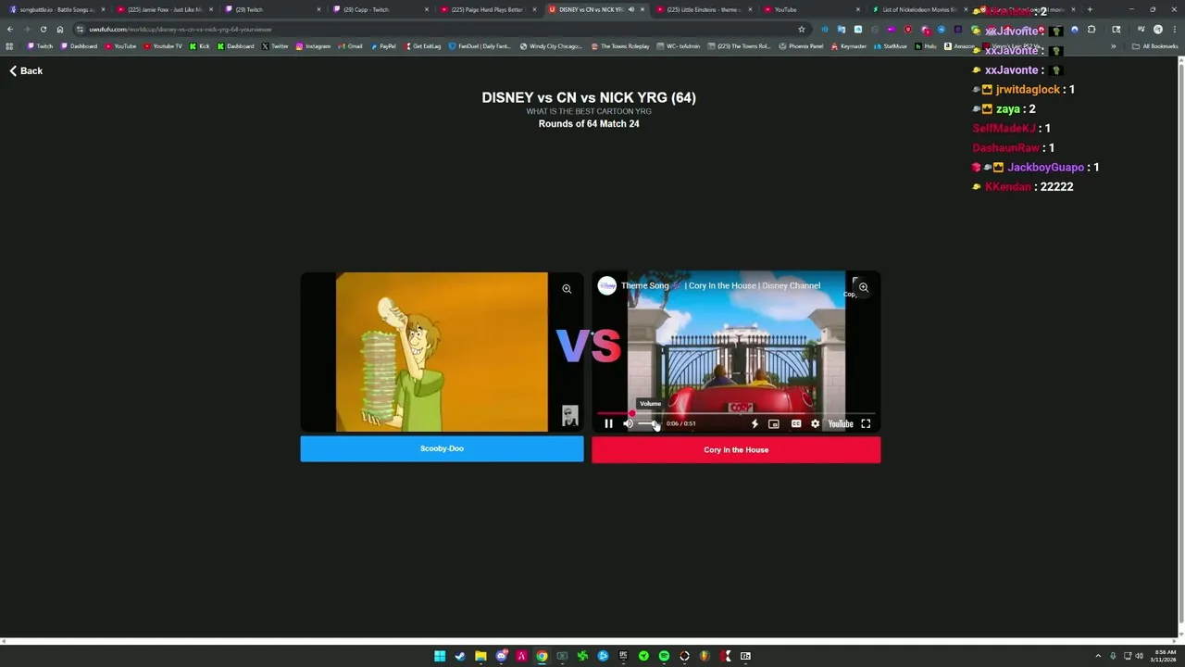Toggle closed captions on the video
The image size is (1185, 667).
(795, 423)
